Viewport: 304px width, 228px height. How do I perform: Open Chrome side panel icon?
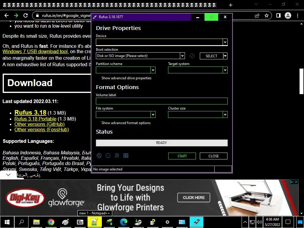click(x=278, y=15)
